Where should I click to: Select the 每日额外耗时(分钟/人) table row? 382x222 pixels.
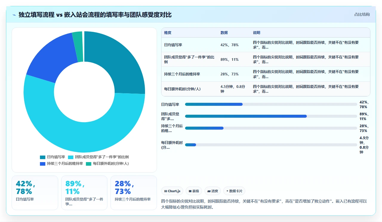[x=266, y=89]
